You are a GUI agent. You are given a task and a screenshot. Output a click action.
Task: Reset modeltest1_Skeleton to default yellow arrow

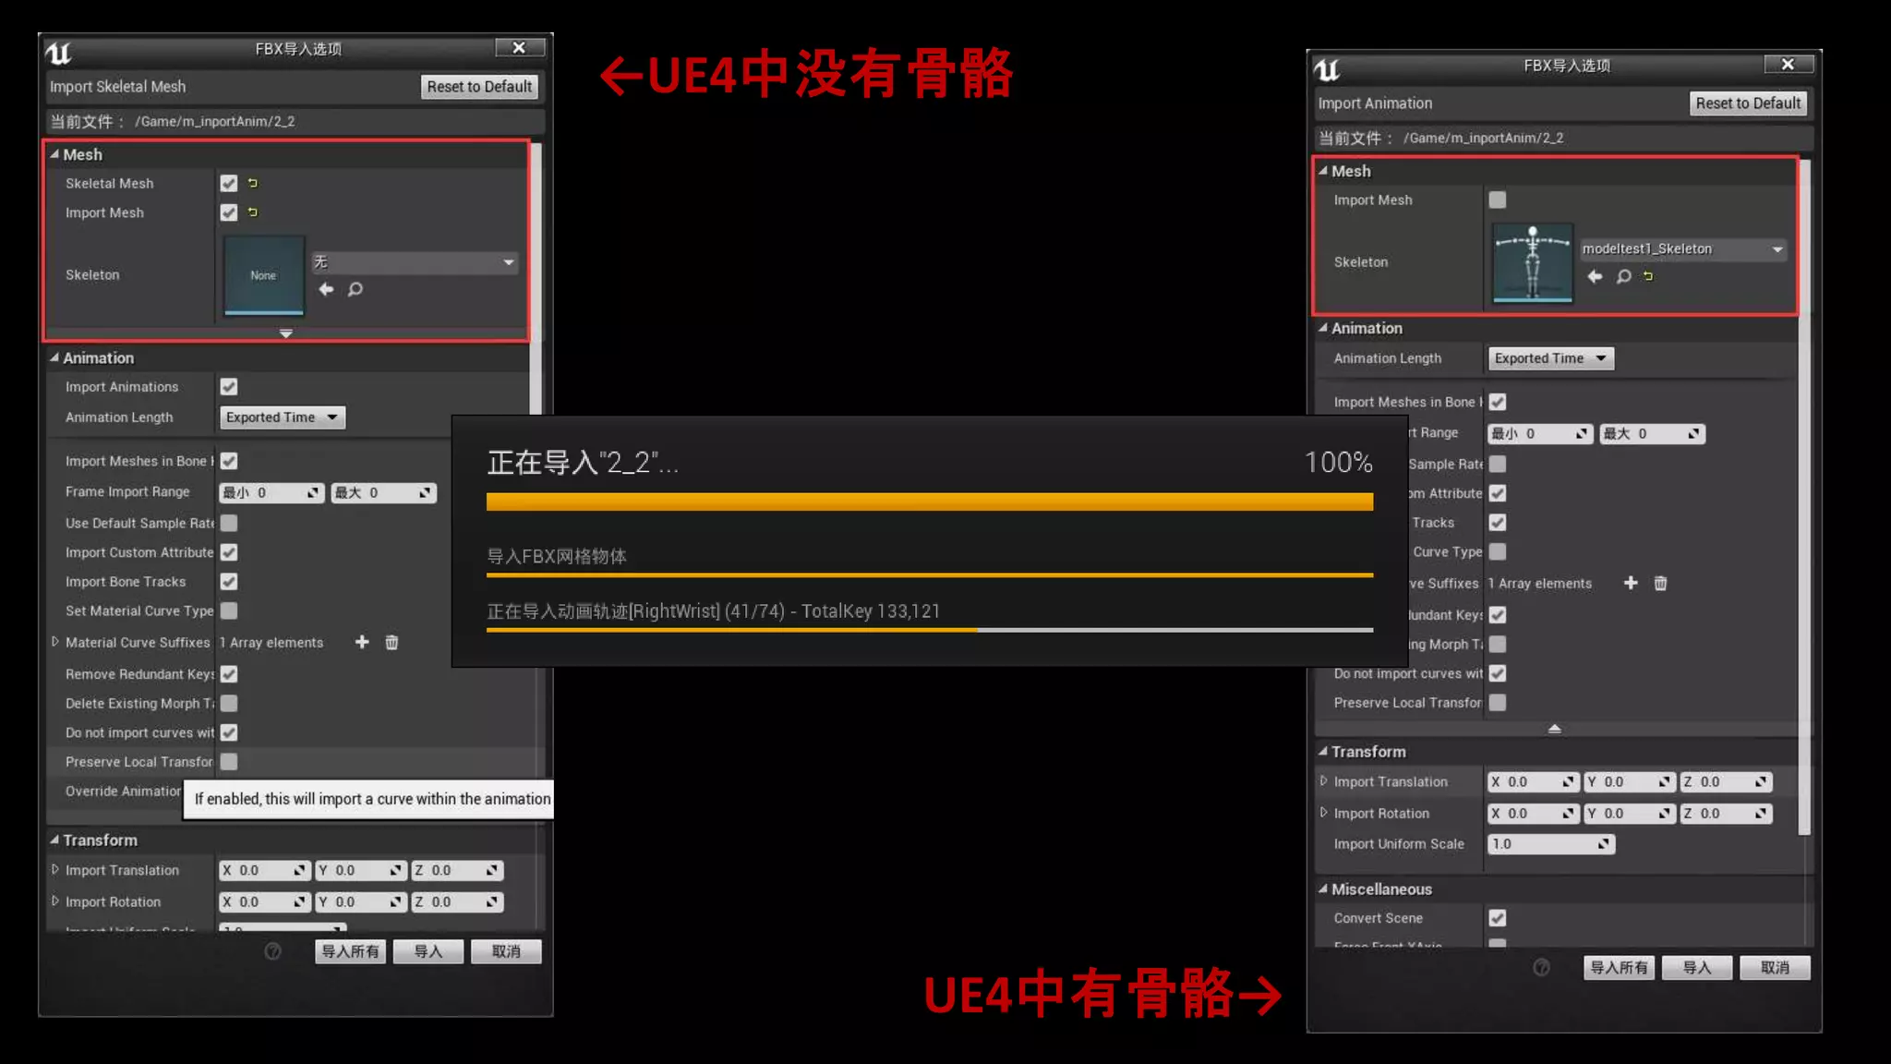click(x=1648, y=276)
